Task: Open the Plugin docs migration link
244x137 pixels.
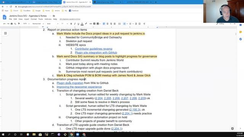Action: click(x=70, y=83)
